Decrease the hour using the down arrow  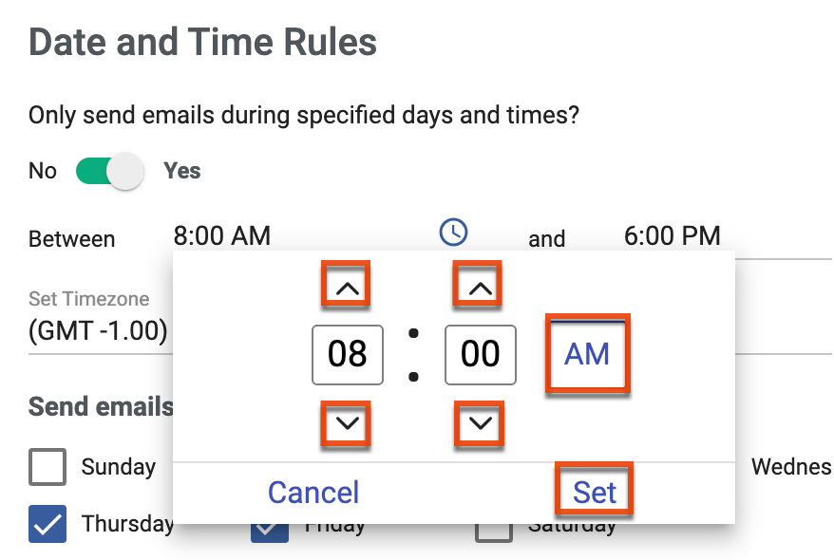(x=347, y=424)
